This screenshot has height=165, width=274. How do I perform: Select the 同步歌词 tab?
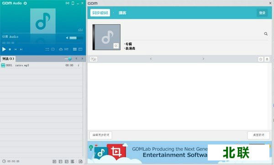pyautogui.click(x=100, y=13)
